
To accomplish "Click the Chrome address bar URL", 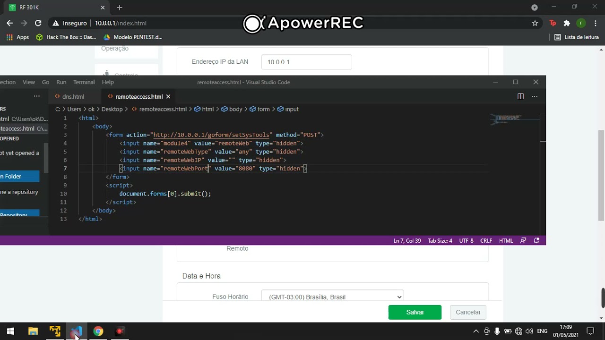I will 121,23.
